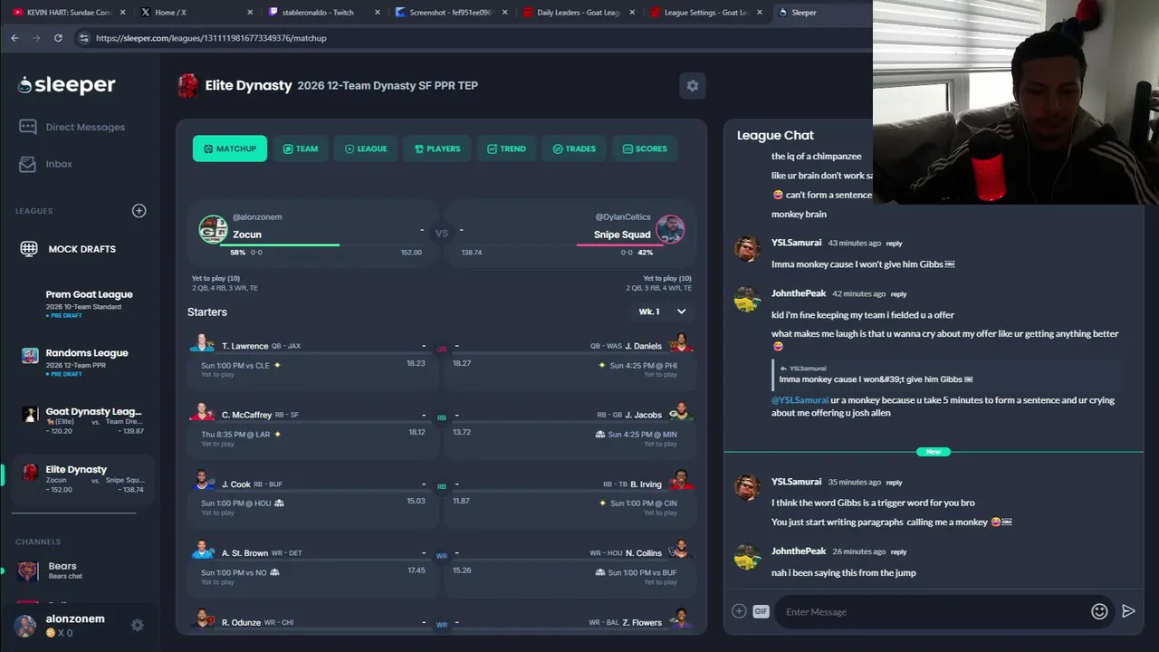Open the Inbox in the sidebar
This screenshot has width=1159, height=652.
[46, 164]
